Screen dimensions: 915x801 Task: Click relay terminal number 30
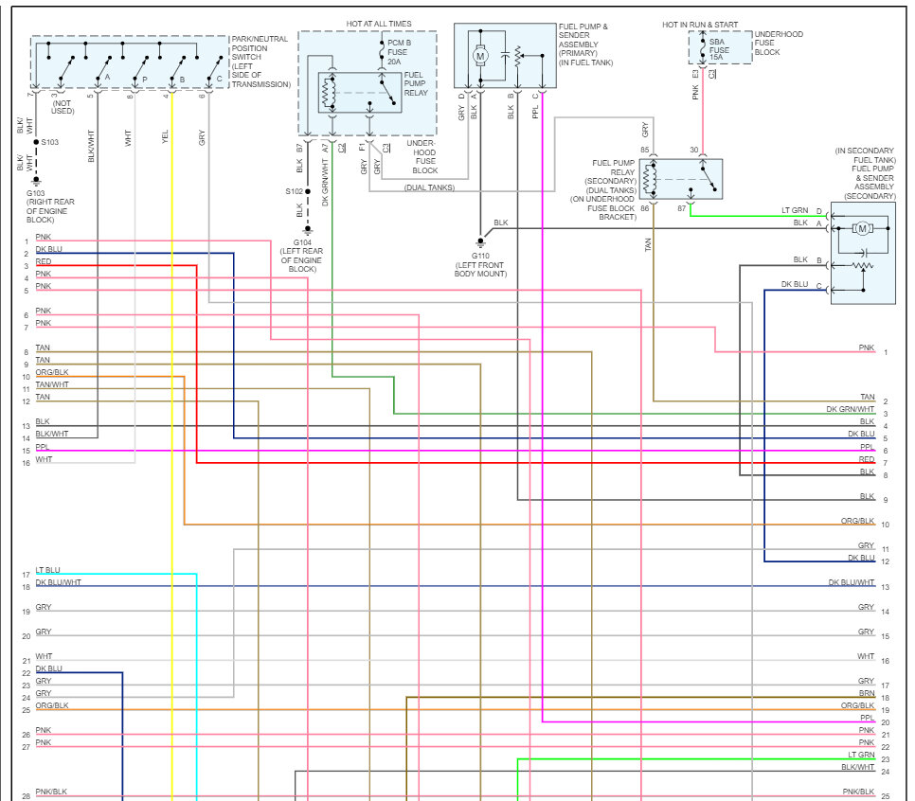pos(694,150)
